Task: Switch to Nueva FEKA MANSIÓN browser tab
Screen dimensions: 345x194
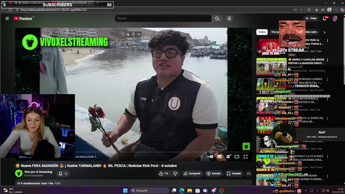Action: (x=73, y=3)
